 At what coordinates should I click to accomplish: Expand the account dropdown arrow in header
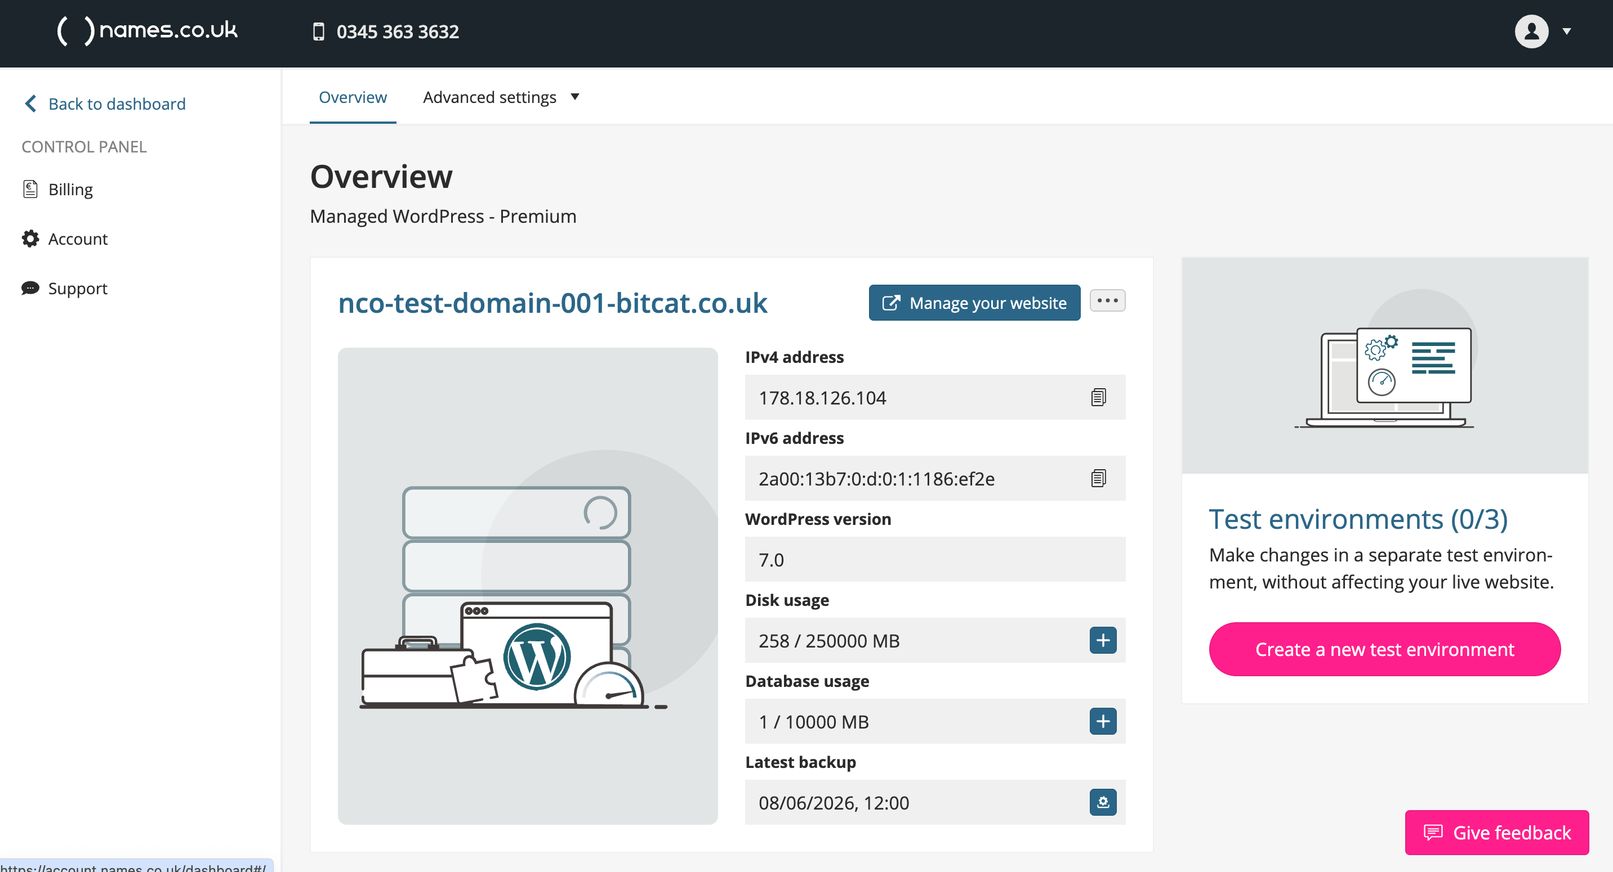click(1566, 32)
